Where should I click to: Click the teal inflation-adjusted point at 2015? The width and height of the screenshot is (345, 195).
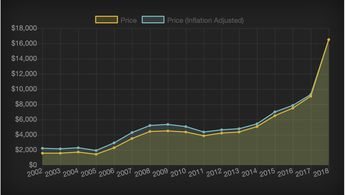click(x=275, y=112)
